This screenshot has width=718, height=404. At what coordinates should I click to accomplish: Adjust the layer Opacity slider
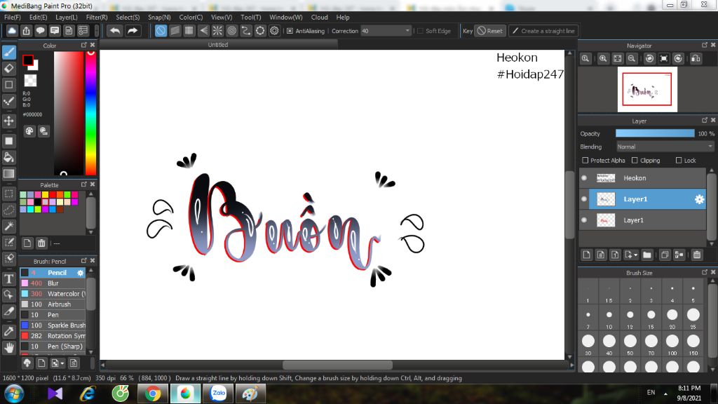pyautogui.click(x=655, y=133)
